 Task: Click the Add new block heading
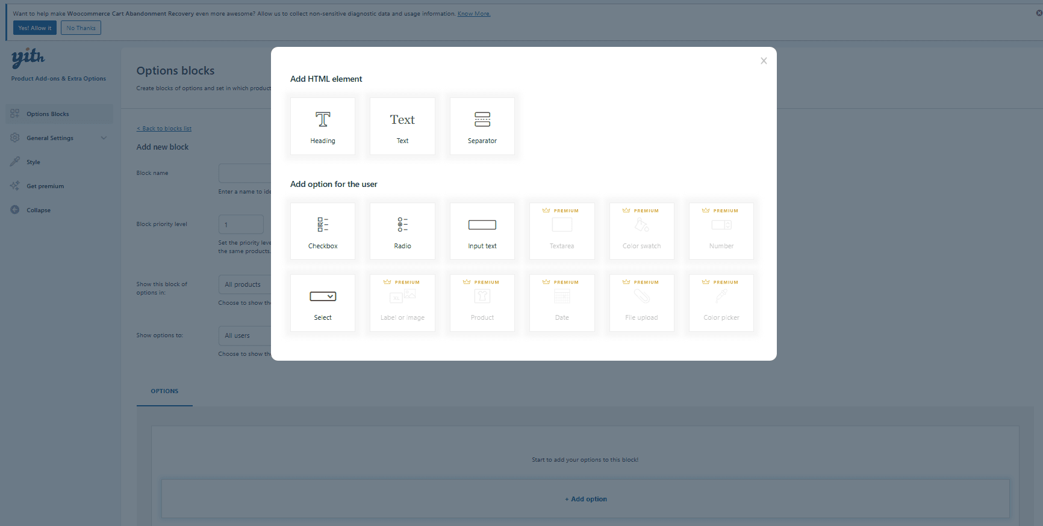(x=163, y=147)
